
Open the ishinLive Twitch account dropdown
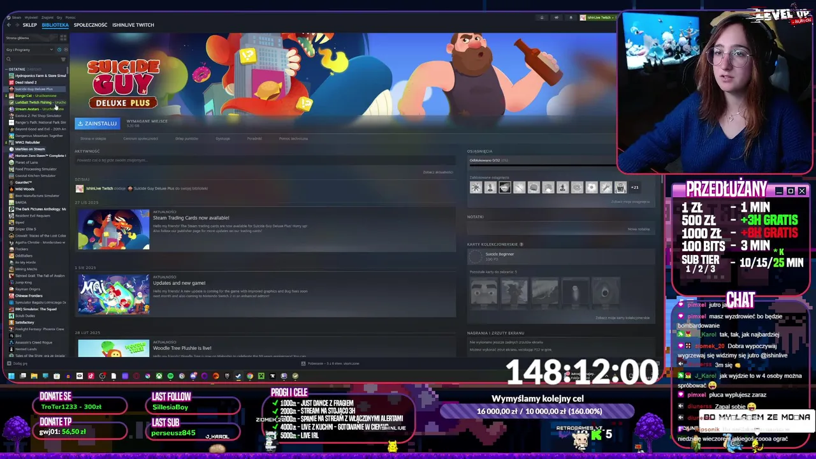(597, 17)
